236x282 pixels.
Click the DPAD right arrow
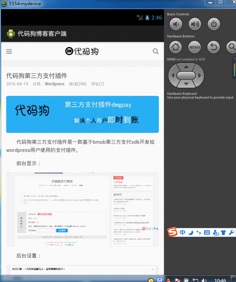200,76
